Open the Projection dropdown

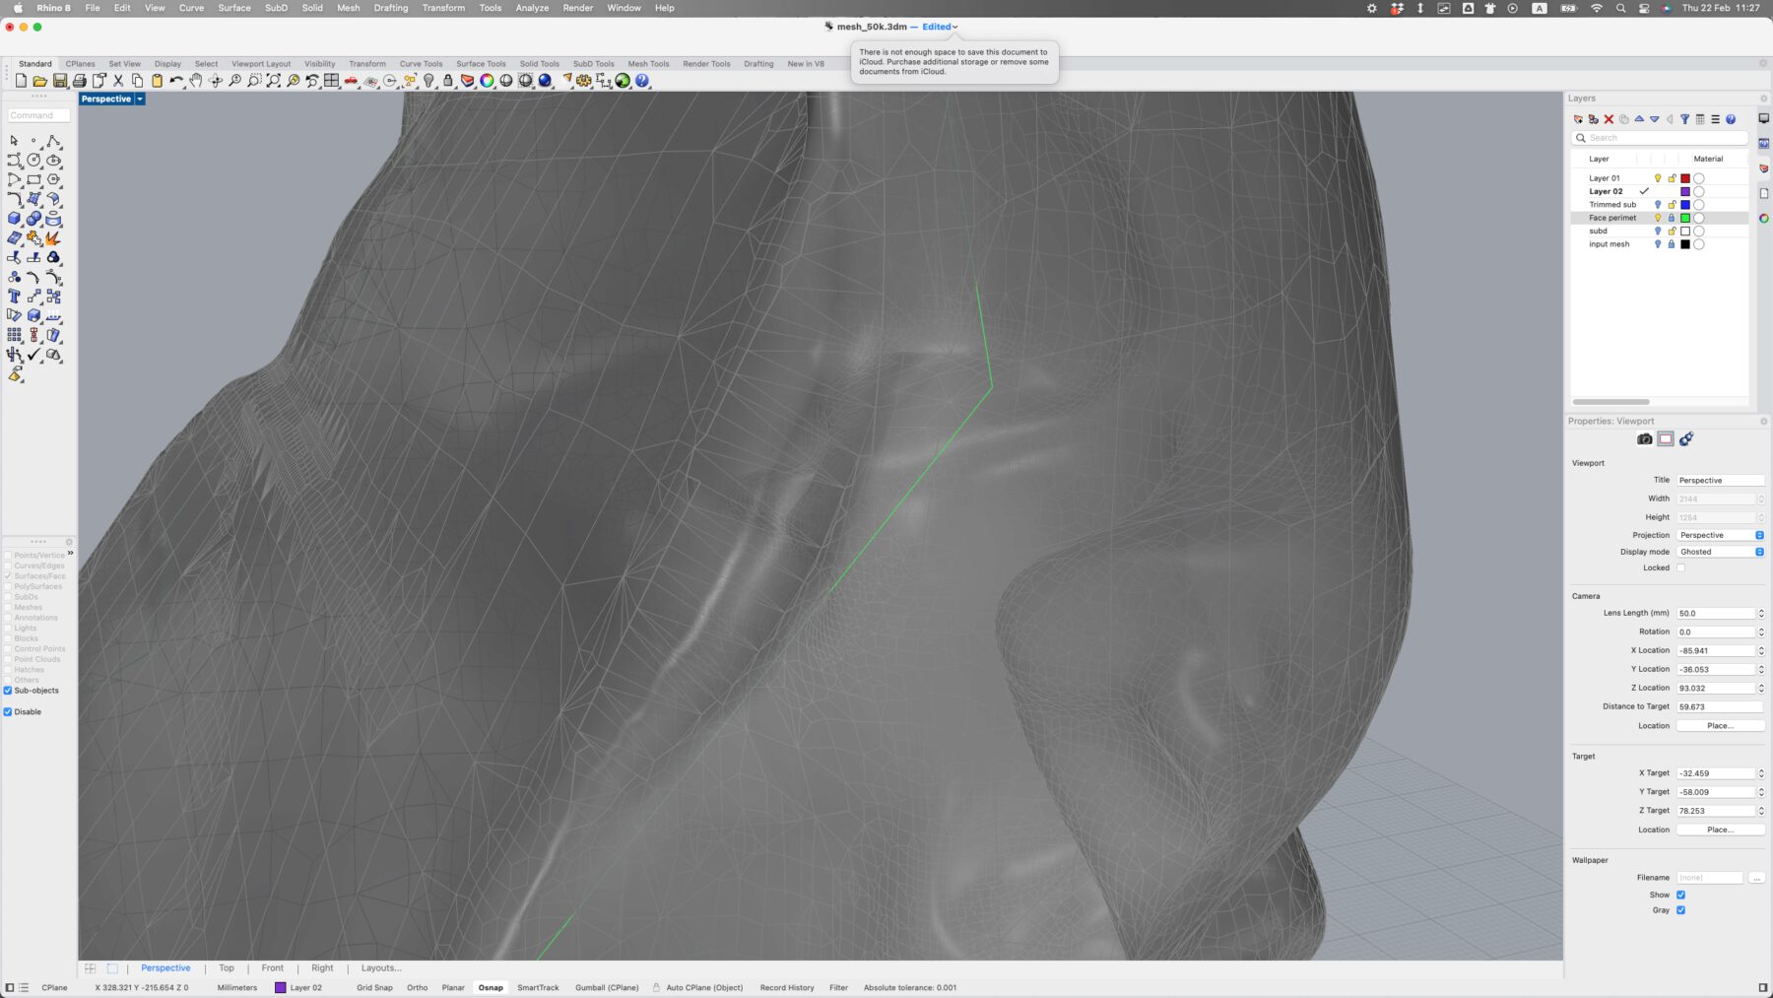[1720, 535]
